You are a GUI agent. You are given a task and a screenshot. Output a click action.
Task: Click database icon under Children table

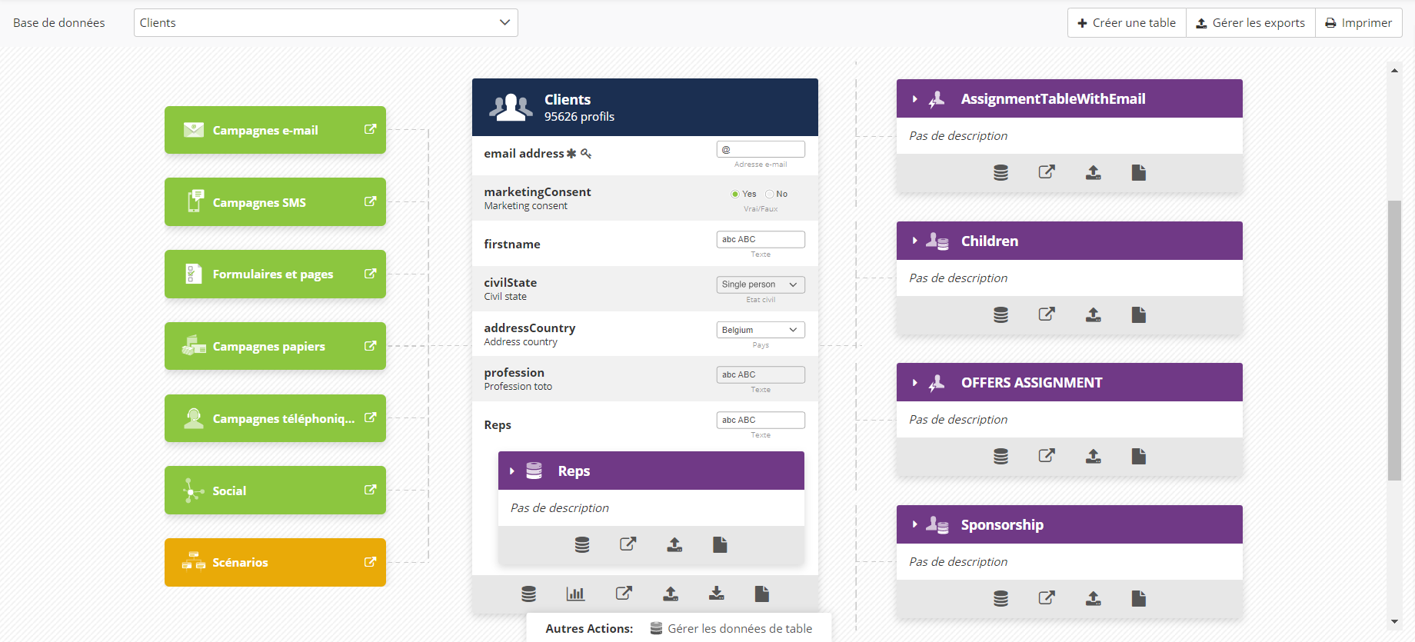tap(1000, 314)
